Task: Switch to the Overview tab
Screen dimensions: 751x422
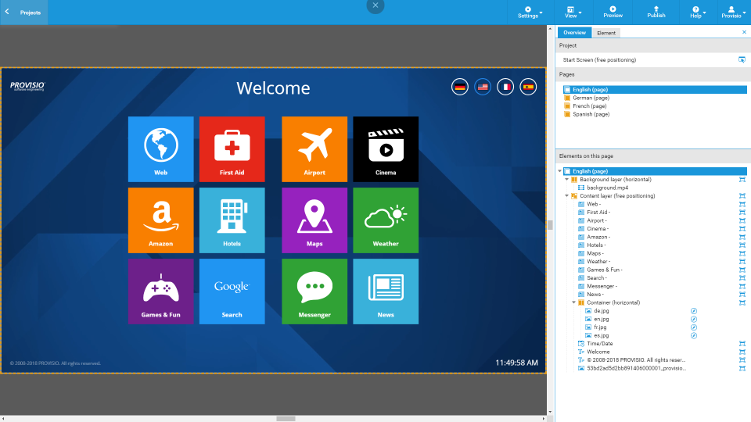Action: point(574,33)
